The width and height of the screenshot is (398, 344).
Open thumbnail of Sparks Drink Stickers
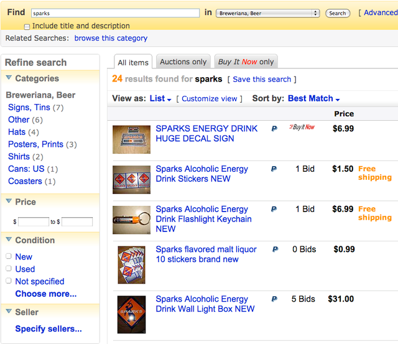click(131, 180)
